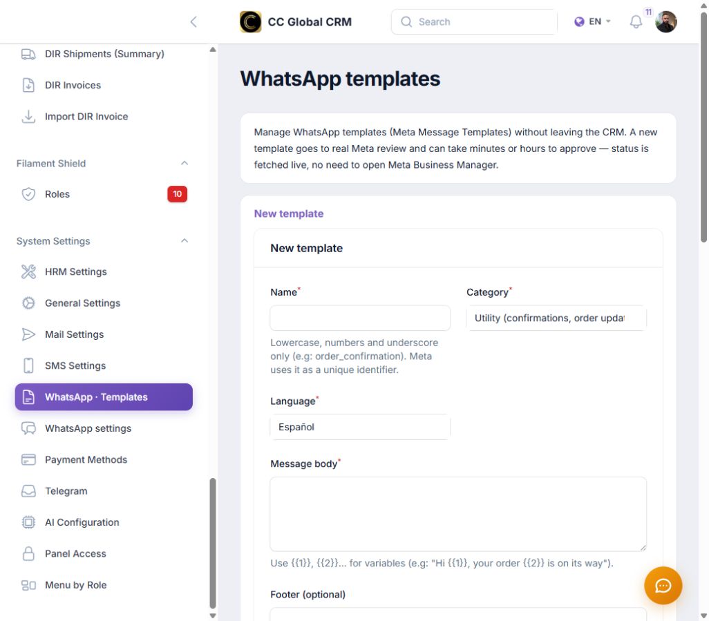The height and width of the screenshot is (621, 709).
Task: Focus the template Name field
Action: (361, 318)
